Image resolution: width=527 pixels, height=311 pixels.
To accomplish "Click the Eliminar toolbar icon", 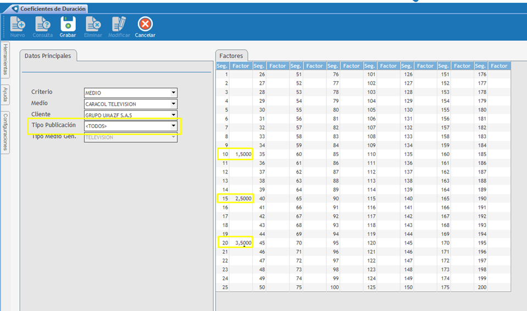I will (x=93, y=24).
